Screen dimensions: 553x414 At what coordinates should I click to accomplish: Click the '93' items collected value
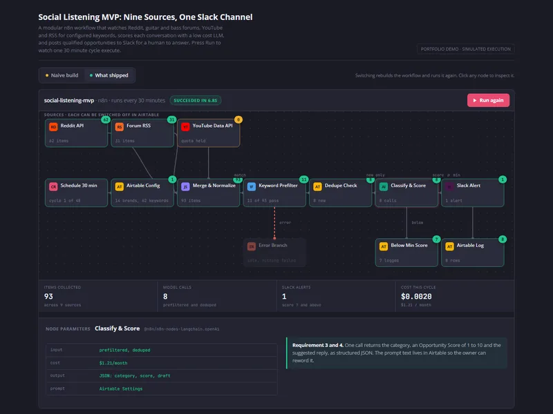(48, 297)
